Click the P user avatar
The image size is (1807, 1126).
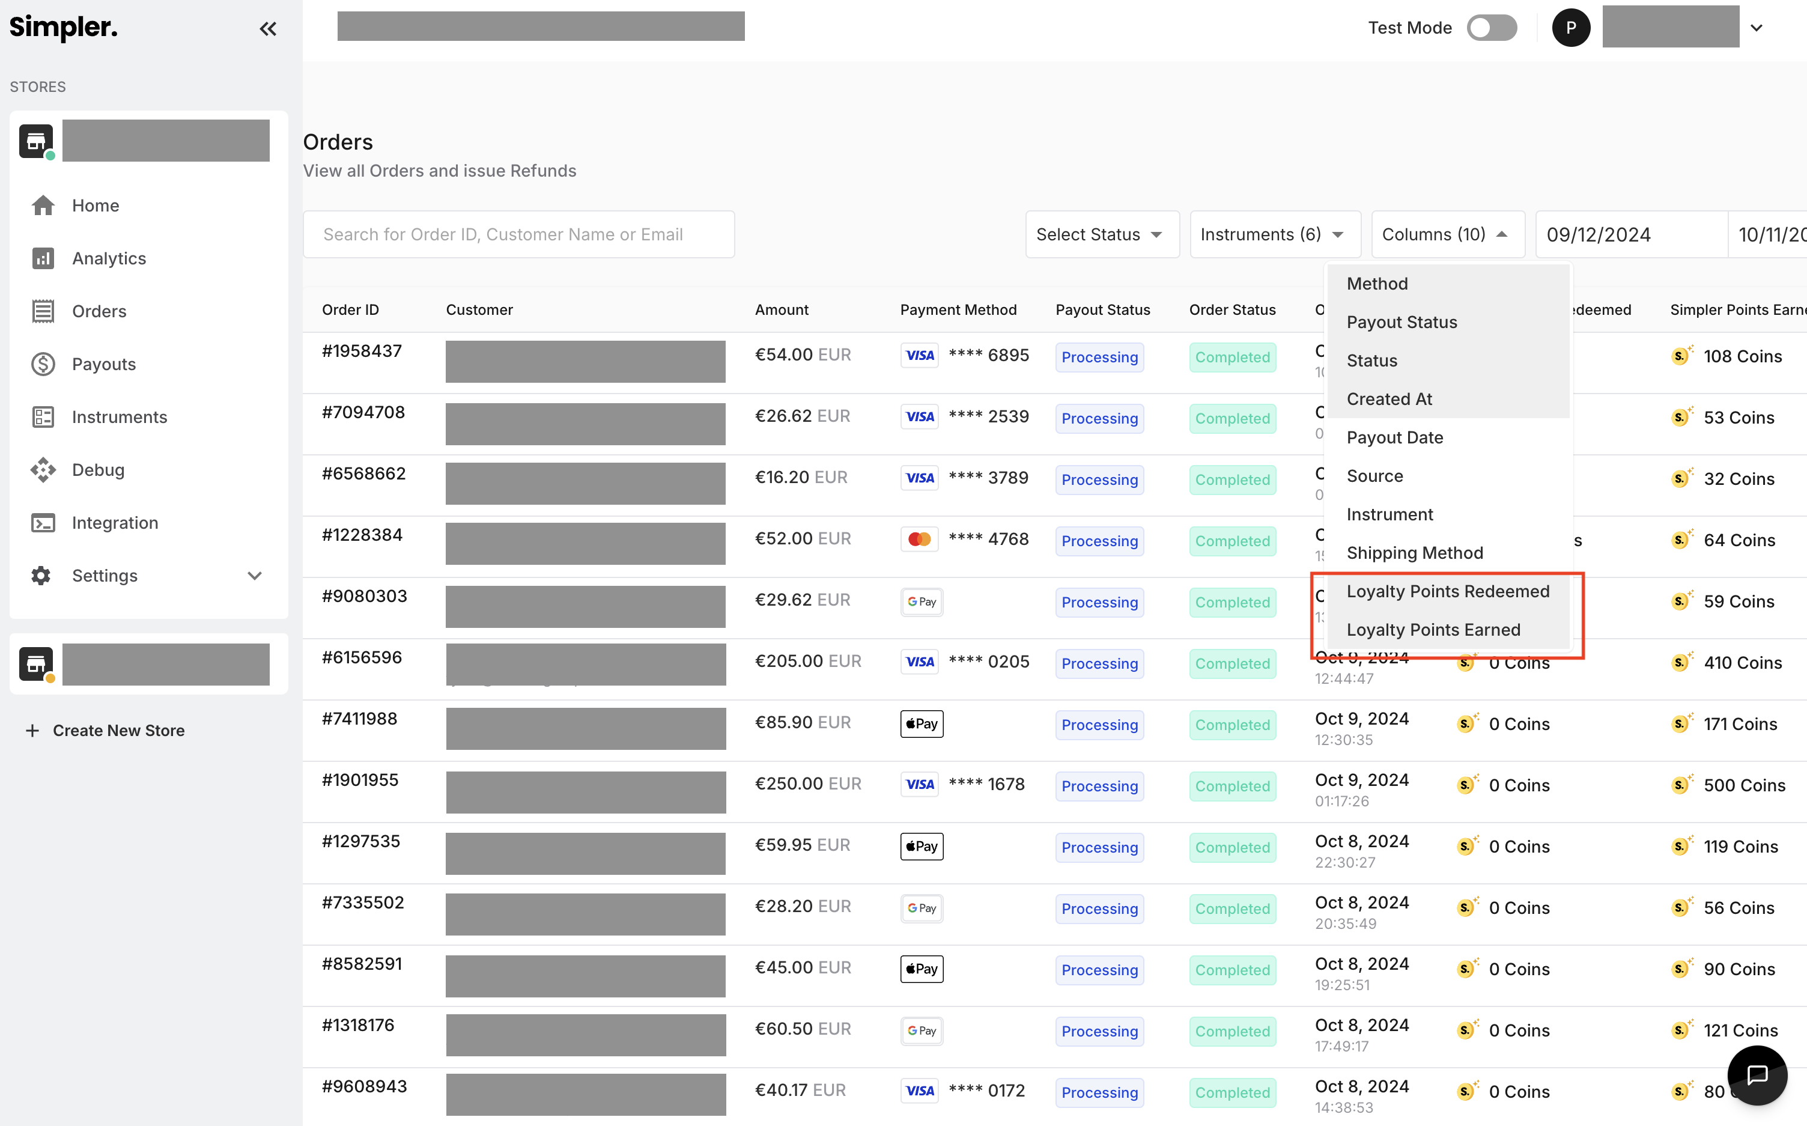pyautogui.click(x=1571, y=28)
